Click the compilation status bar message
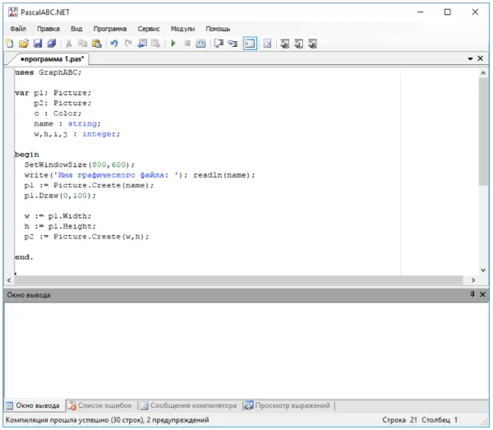This screenshot has width=493, height=430. [107, 420]
